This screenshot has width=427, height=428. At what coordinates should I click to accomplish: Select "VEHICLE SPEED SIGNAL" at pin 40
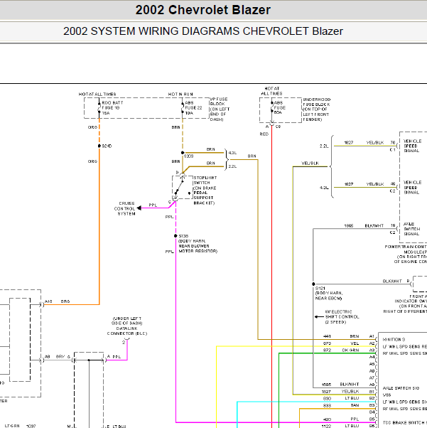pos(413,187)
